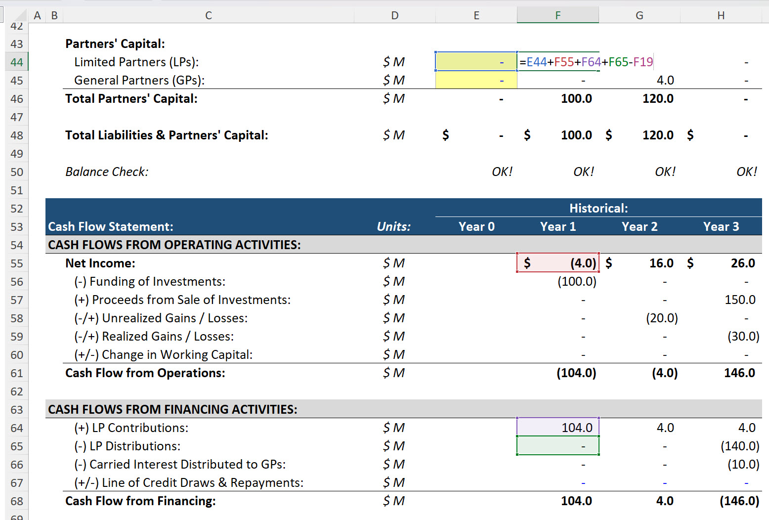Viewport: 769px width, 520px height.
Task: Click 'Limited Partners (LPs):' label
Action: [x=136, y=62]
